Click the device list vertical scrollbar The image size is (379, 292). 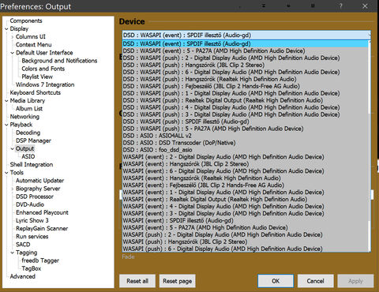[370, 146]
